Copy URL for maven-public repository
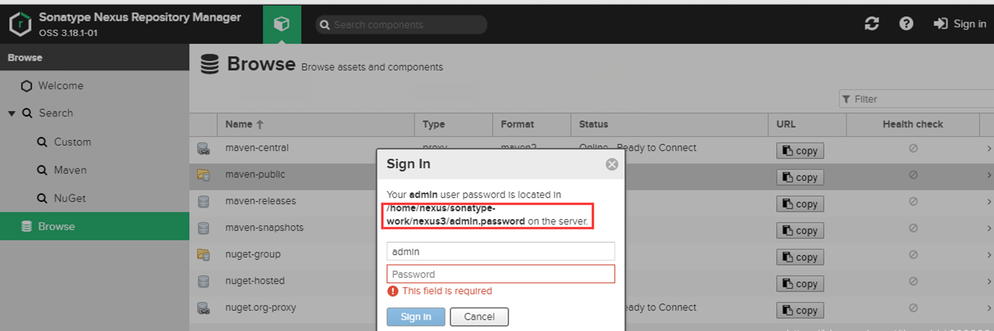 pyautogui.click(x=800, y=178)
